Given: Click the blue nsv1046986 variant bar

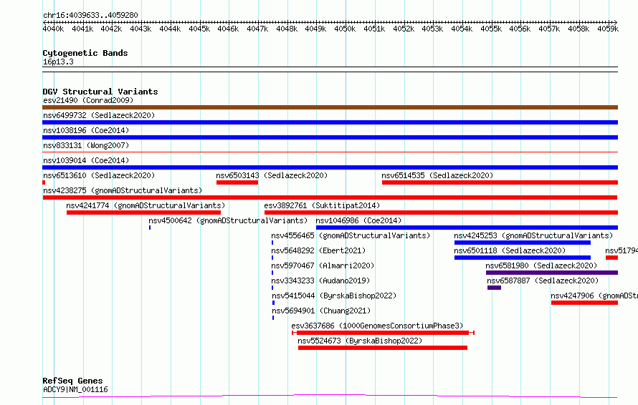Looking at the screenshot, I should click(467, 228).
